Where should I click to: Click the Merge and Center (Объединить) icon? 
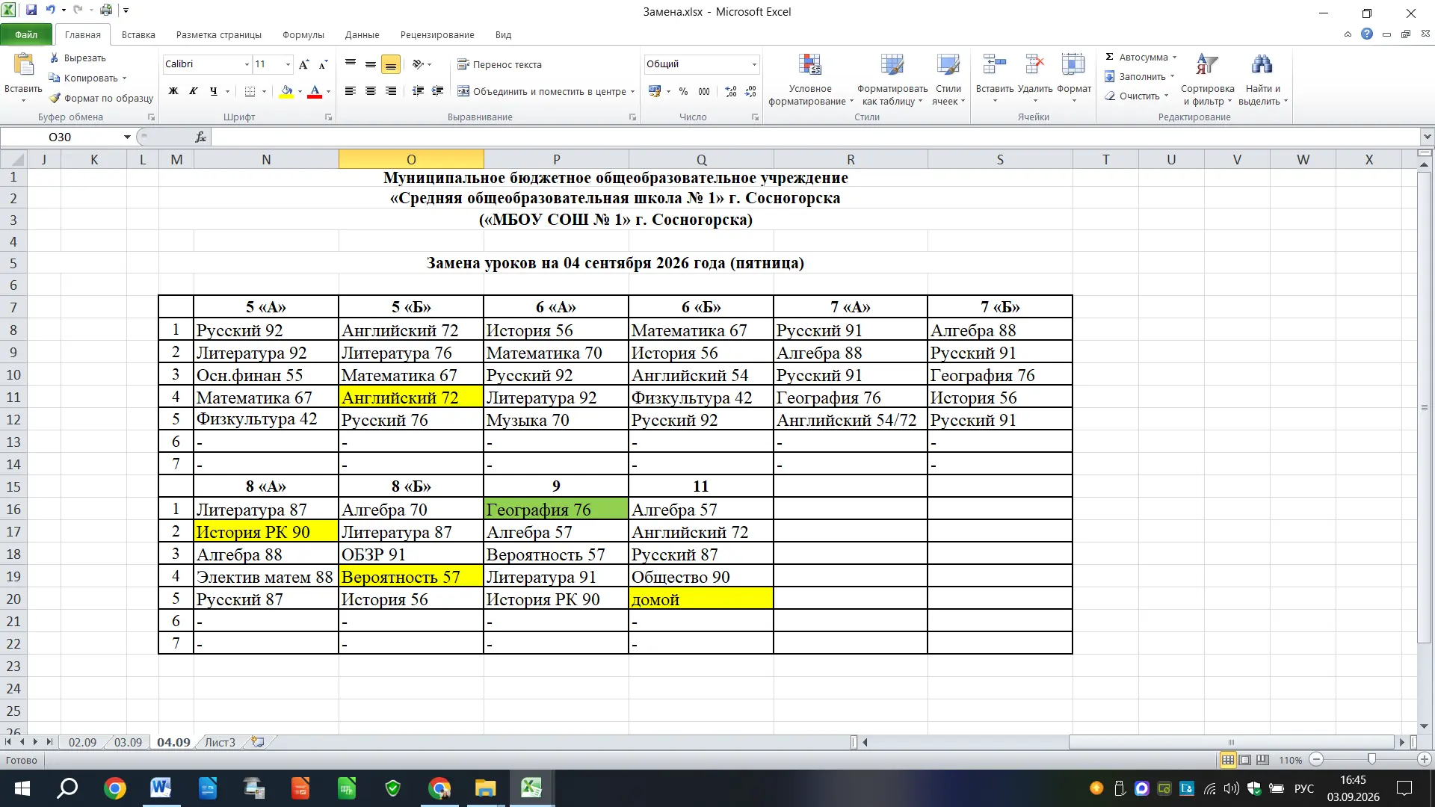tap(463, 91)
